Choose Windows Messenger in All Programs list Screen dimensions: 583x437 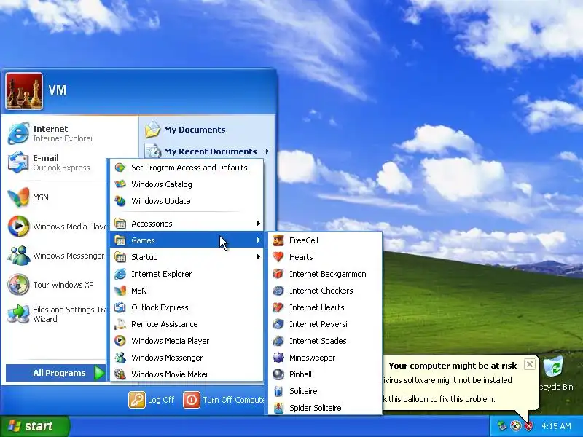pos(187,358)
